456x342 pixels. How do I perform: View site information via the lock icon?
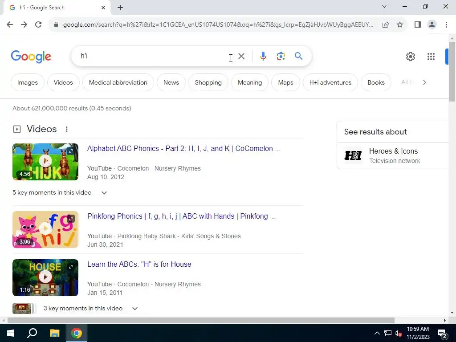pyautogui.click(x=56, y=25)
